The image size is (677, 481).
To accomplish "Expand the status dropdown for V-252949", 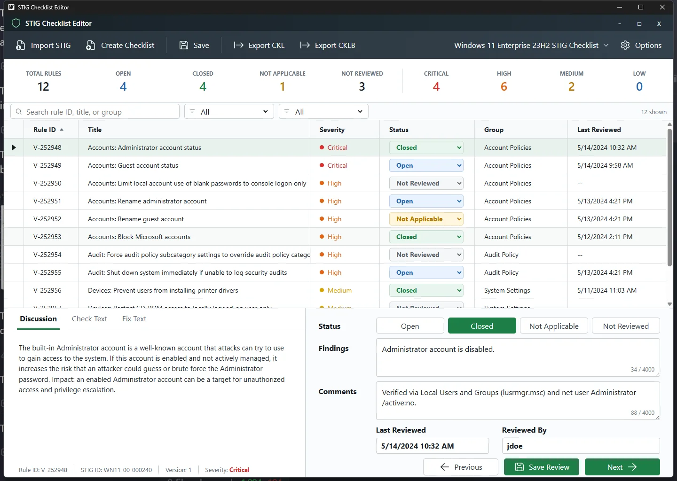I will coord(426,165).
